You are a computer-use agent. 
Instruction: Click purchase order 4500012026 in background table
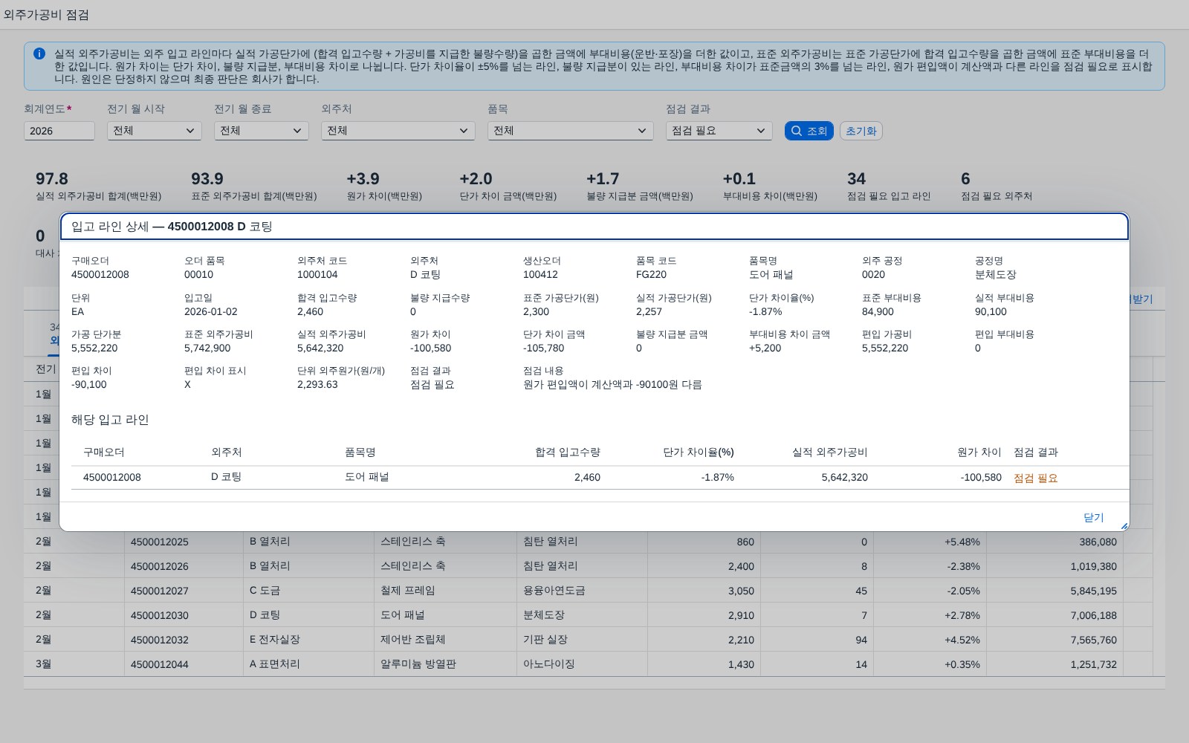point(160,566)
